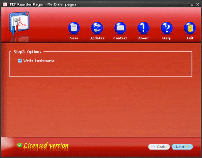
Task: Click the Licensed version text
Action: [46, 146]
